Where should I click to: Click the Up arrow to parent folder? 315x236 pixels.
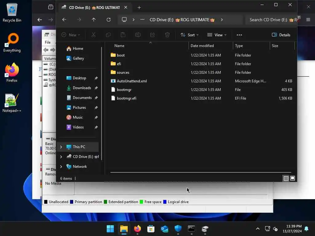click(x=94, y=20)
